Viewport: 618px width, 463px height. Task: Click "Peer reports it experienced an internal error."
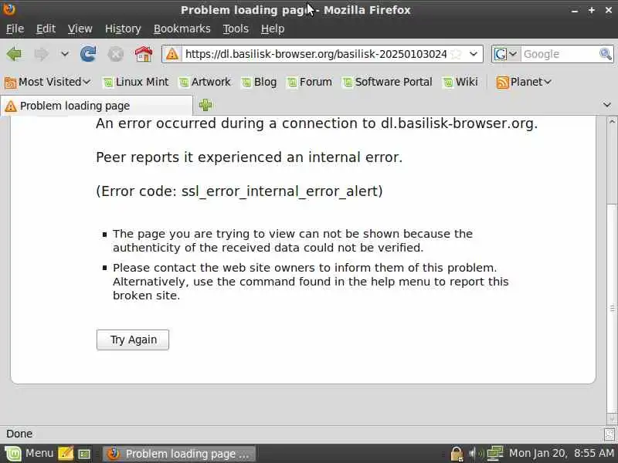click(249, 157)
